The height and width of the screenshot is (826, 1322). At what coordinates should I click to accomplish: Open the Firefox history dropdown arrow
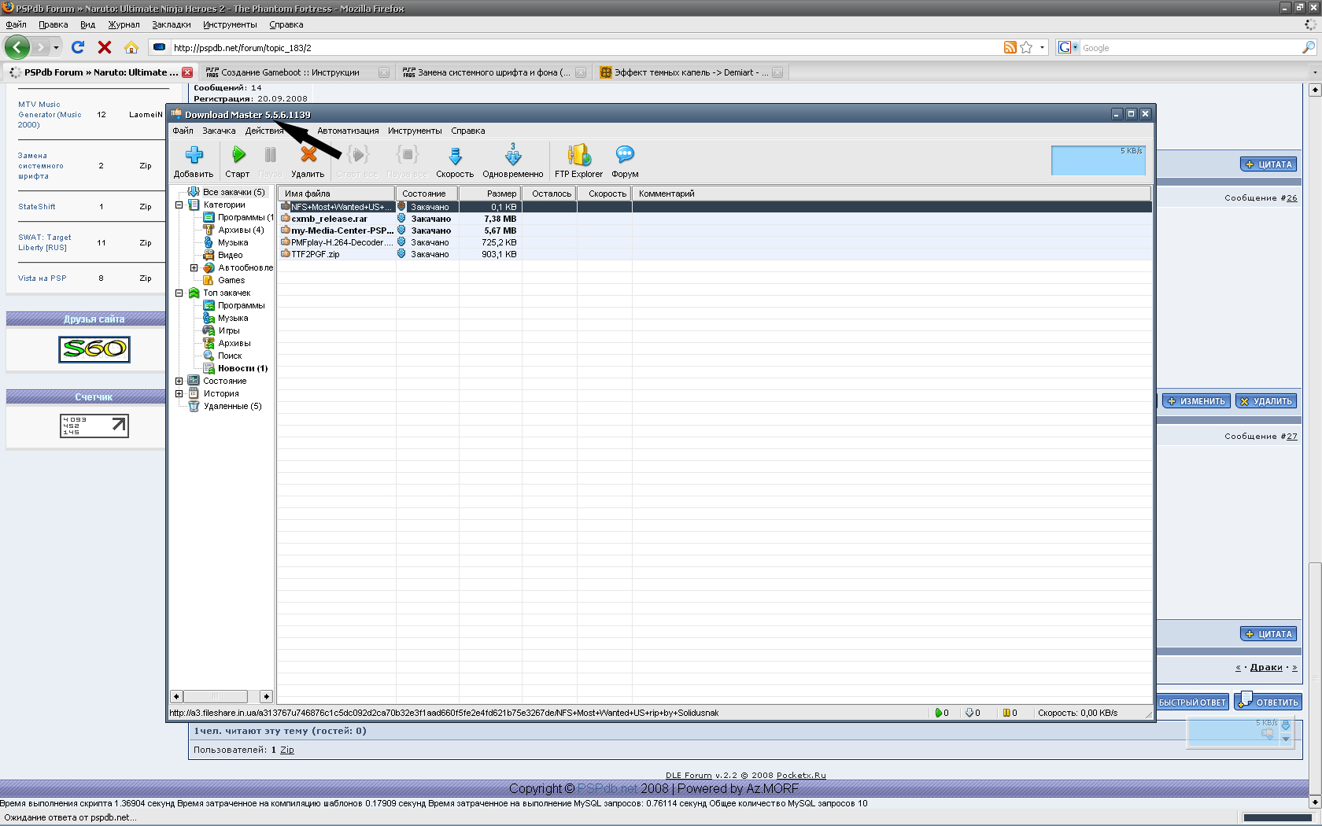click(x=56, y=47)
